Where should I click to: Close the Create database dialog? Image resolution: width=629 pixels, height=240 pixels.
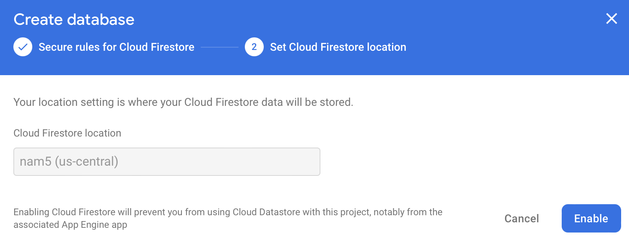coord(611,18)
